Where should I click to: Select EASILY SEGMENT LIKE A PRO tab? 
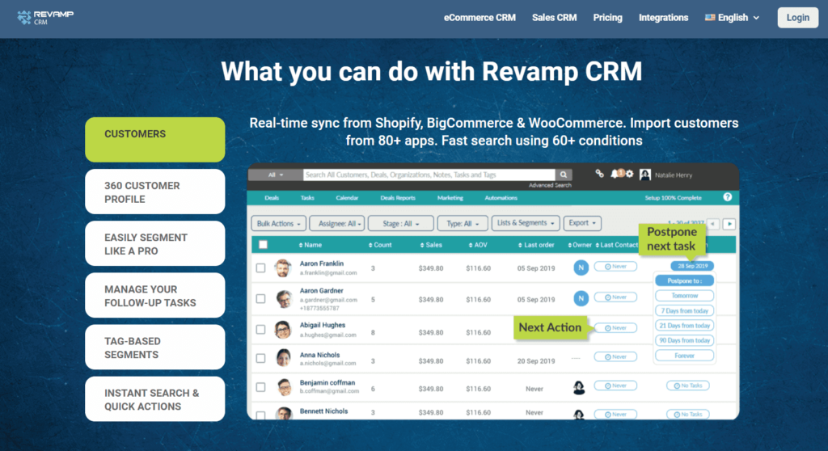(x=154, y=243)
